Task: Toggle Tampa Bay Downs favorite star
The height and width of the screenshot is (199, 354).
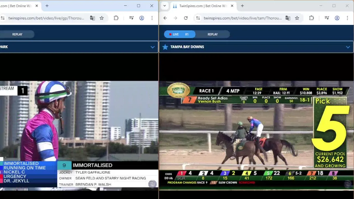Action: [165, 47]
